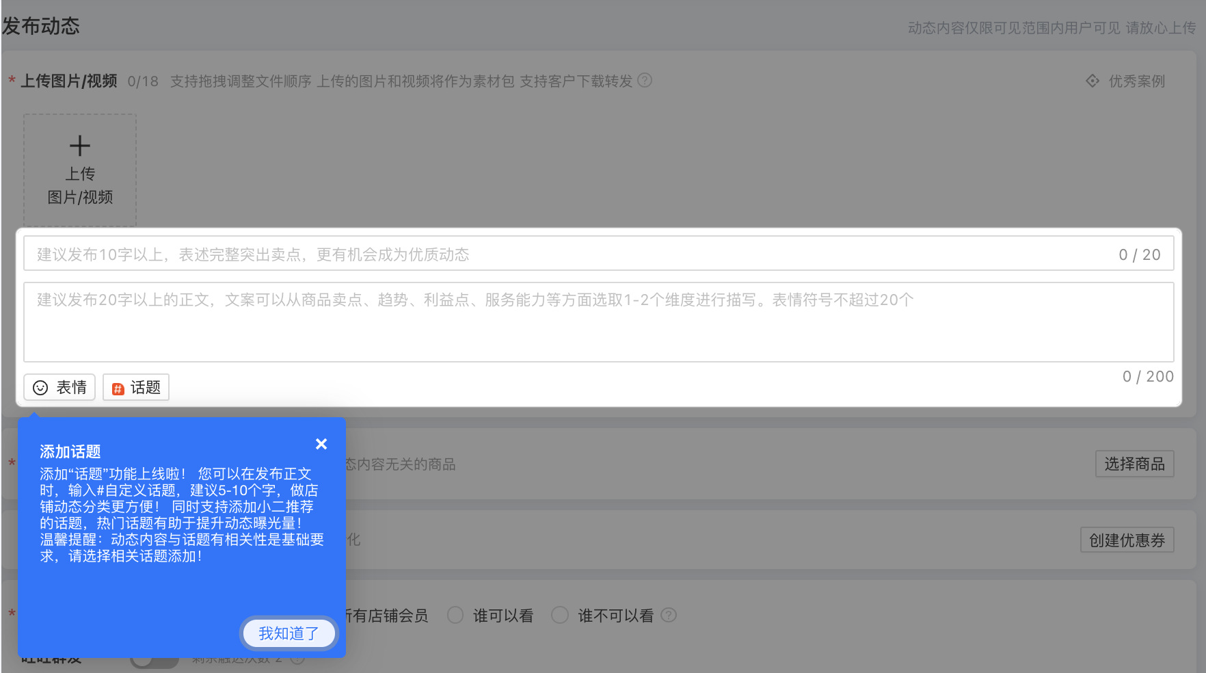Click help question mark beside upload description
The height and width of the screenshot is (673, 1206).
click(x=645, y=81)
